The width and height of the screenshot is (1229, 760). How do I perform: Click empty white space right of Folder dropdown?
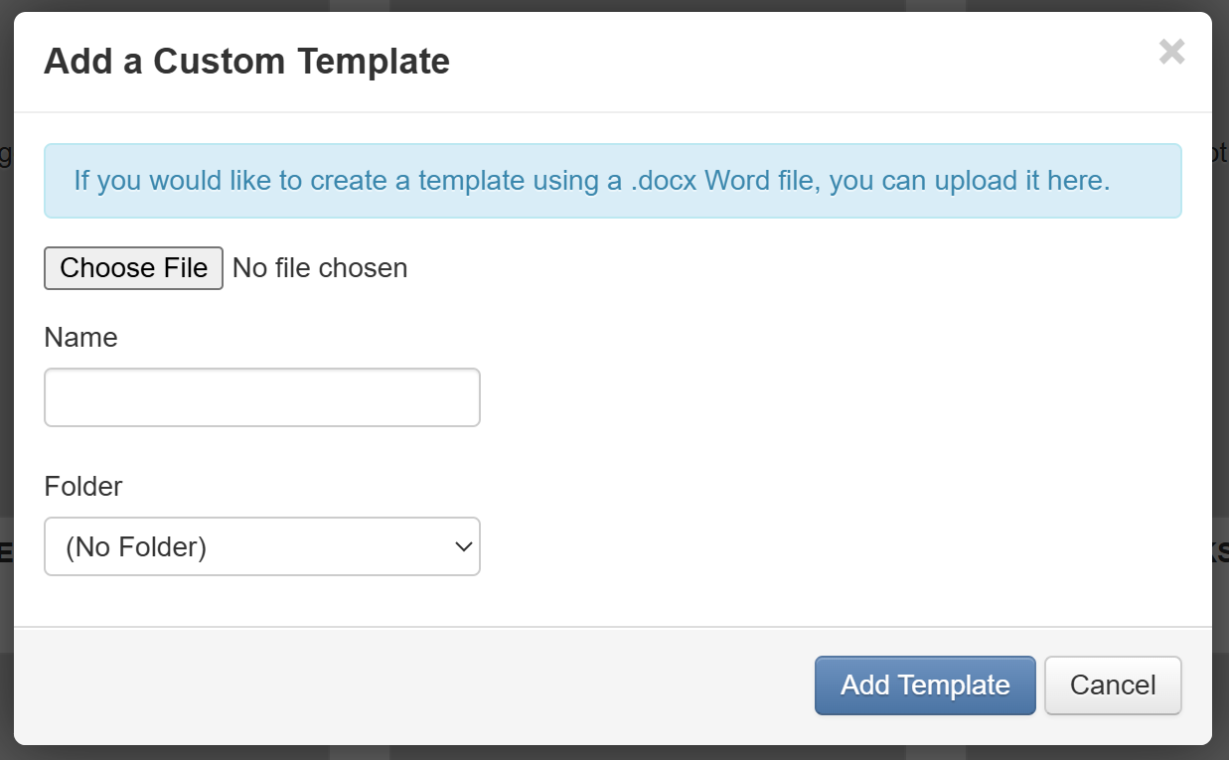[x=795, y=546]
